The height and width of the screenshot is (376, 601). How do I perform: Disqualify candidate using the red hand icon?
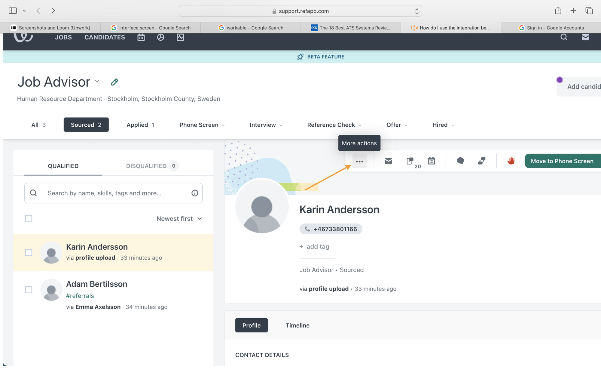(511, 161)
